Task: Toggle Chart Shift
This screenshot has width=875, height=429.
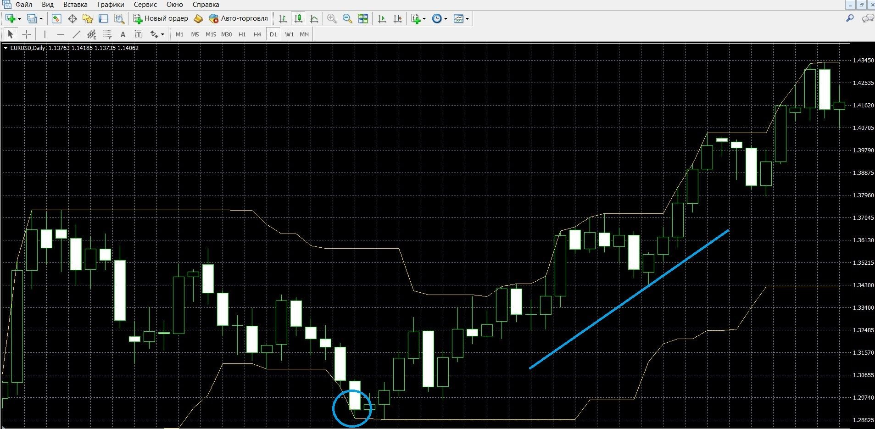Action: click(x=397, y=19)
